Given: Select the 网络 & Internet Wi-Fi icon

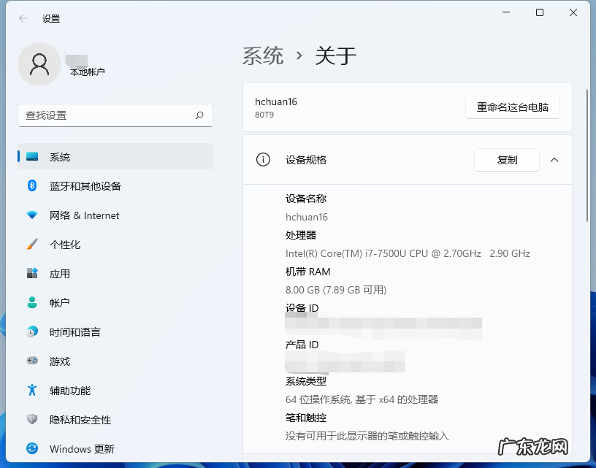Looking at the screenshot, I should click(x=32, y=215).
